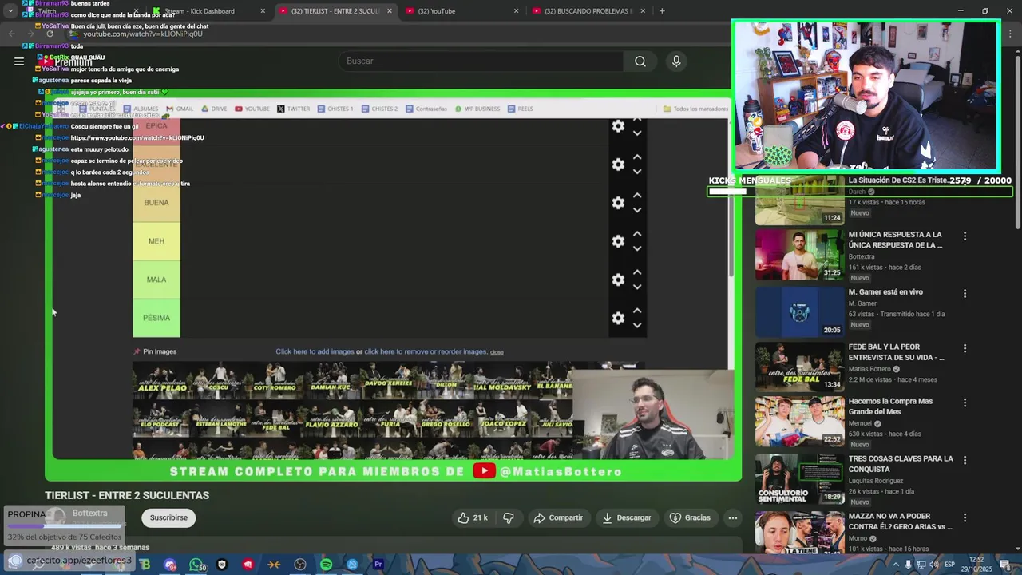This screenshot has height=575, width=1022.
Task: Open the orange arrows app in taskbar
Action: (x=274, y=565)
